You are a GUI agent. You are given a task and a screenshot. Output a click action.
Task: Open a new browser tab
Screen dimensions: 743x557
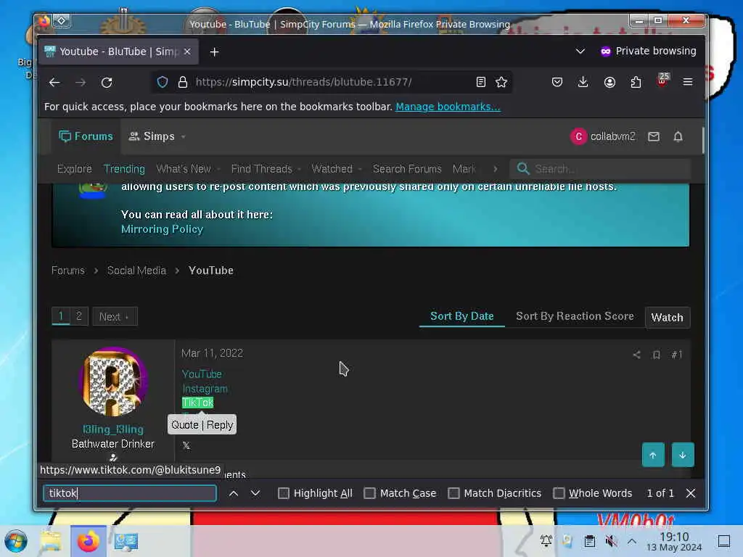(x=214, y=51)
